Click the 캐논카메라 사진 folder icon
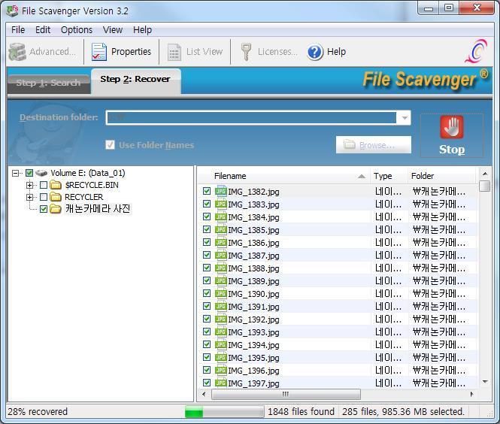This screenshot has height=424, width=500. point(56,209)
